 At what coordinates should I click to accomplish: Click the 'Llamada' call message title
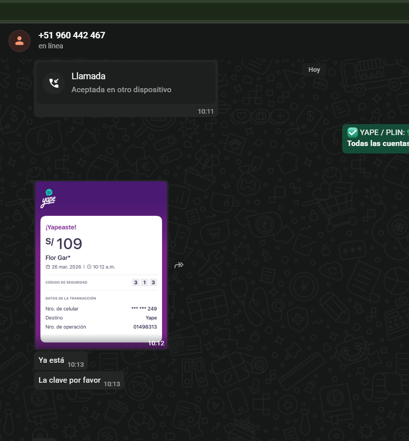tap(88, 76)
